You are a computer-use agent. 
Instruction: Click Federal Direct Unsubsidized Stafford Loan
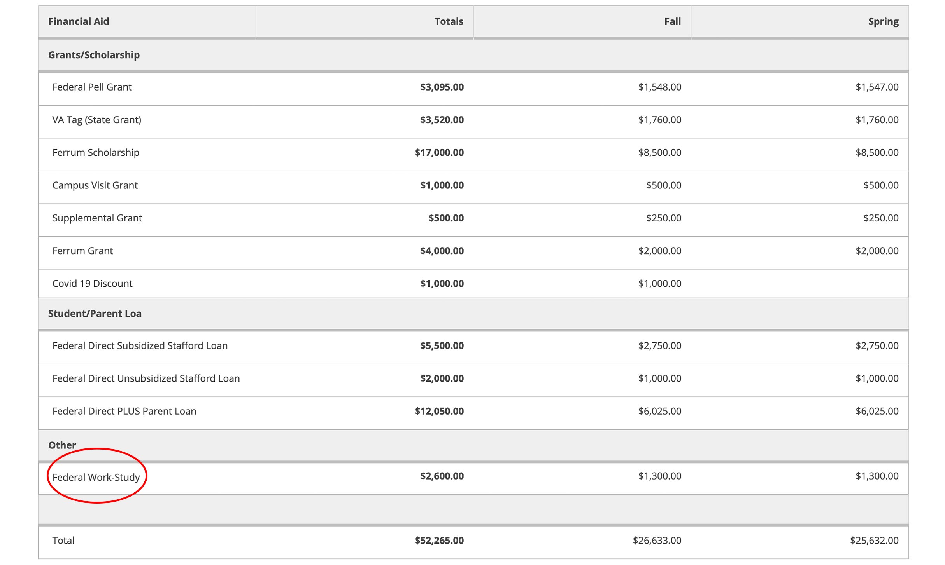point(146,378)
